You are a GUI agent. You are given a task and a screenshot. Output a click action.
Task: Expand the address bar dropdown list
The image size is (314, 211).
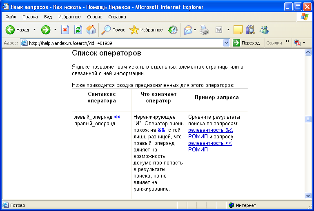coord(226,43)
